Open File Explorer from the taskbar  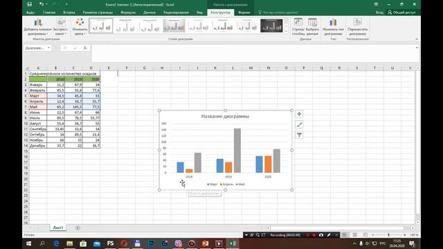tap(69, 243)
